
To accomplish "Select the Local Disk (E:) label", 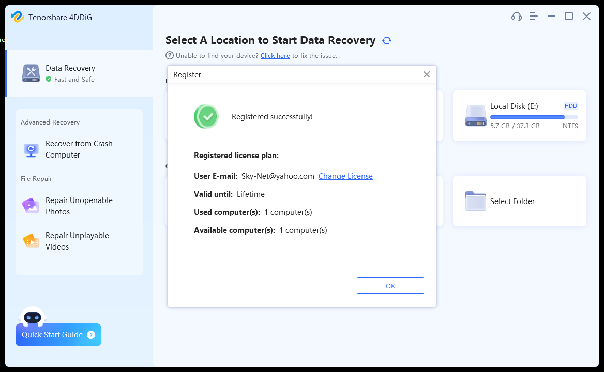I will [514, 106].
